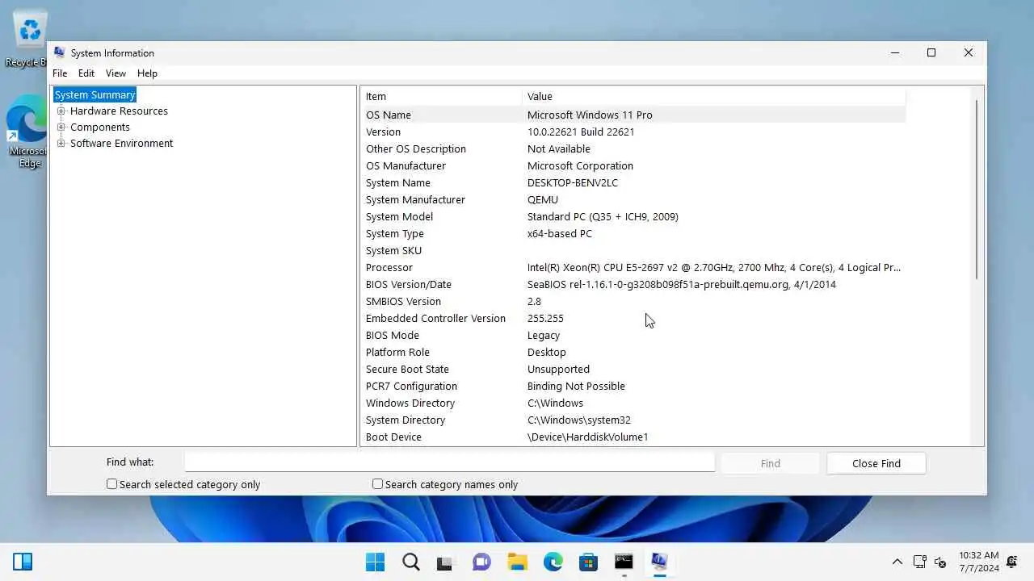
Task: Click System Information title bar icon
Action: click(59, 52)
